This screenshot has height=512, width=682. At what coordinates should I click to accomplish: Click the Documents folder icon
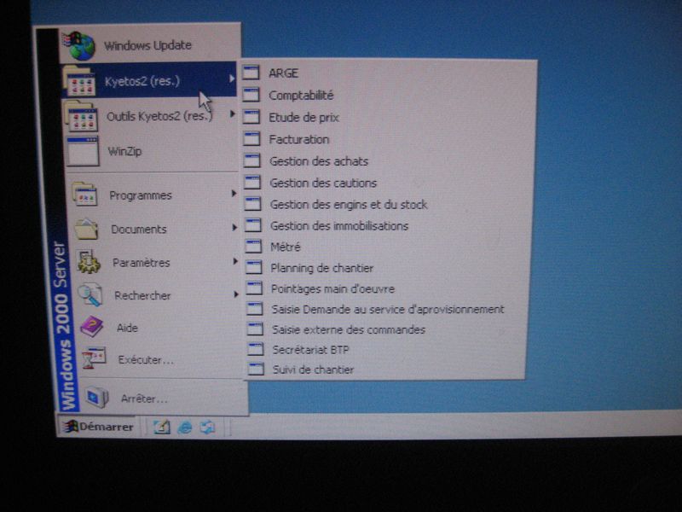pyautogui.click(x=87, y=229)
